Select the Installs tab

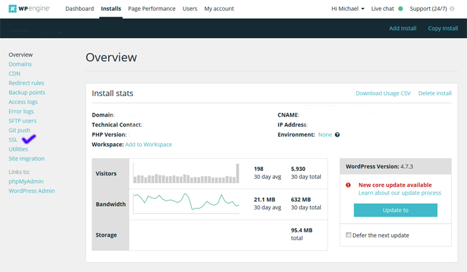tap(111, 9)
